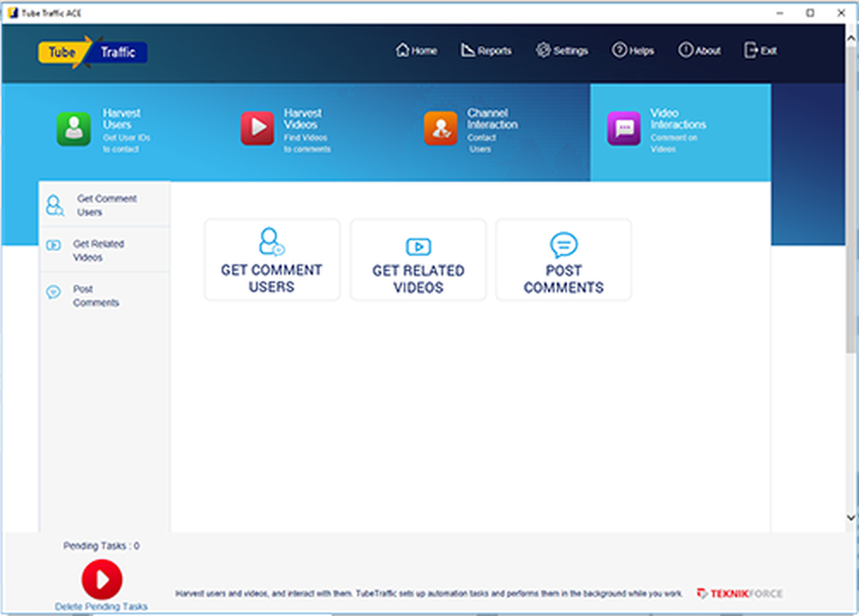Select the Video Interactions tab

click(680, 132)
